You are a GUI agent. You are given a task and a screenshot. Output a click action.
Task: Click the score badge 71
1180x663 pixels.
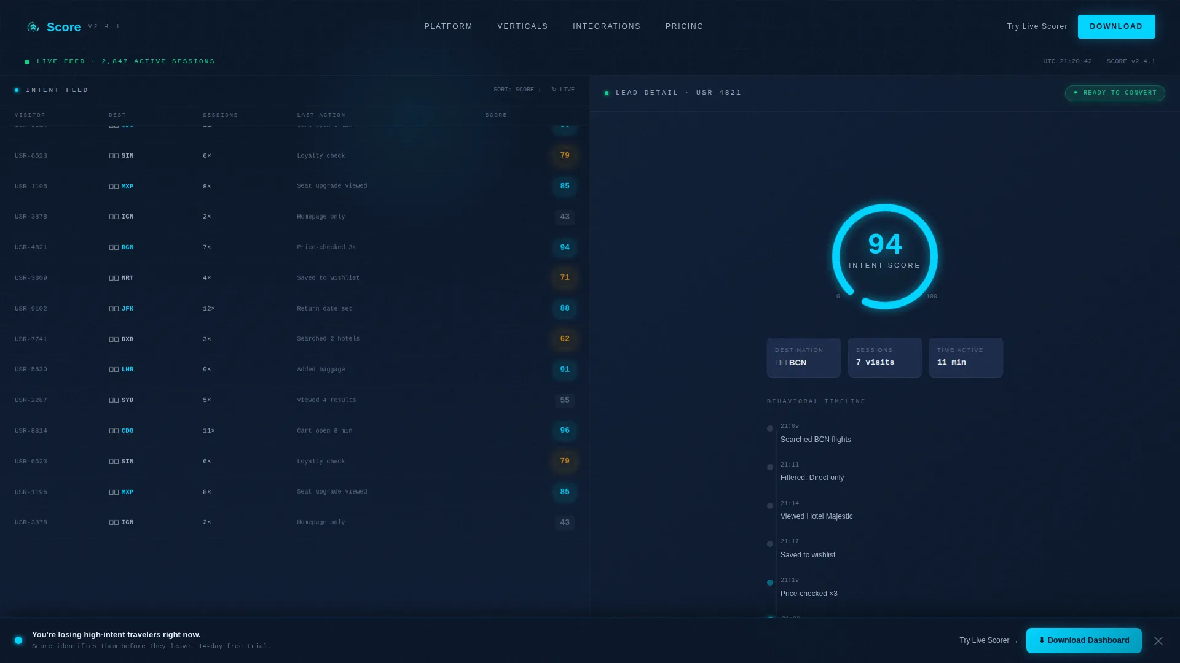point(565,277)
